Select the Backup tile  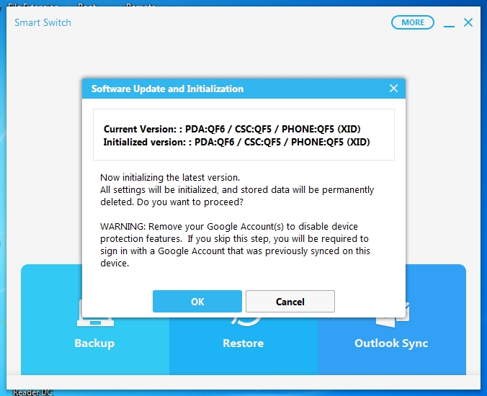(x=94, y=320)
